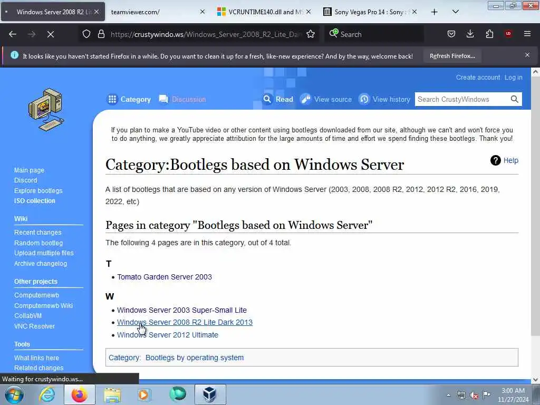Open Random bootleg sidebar link
The image size is (540, 405).
click(x=38, y=243)
